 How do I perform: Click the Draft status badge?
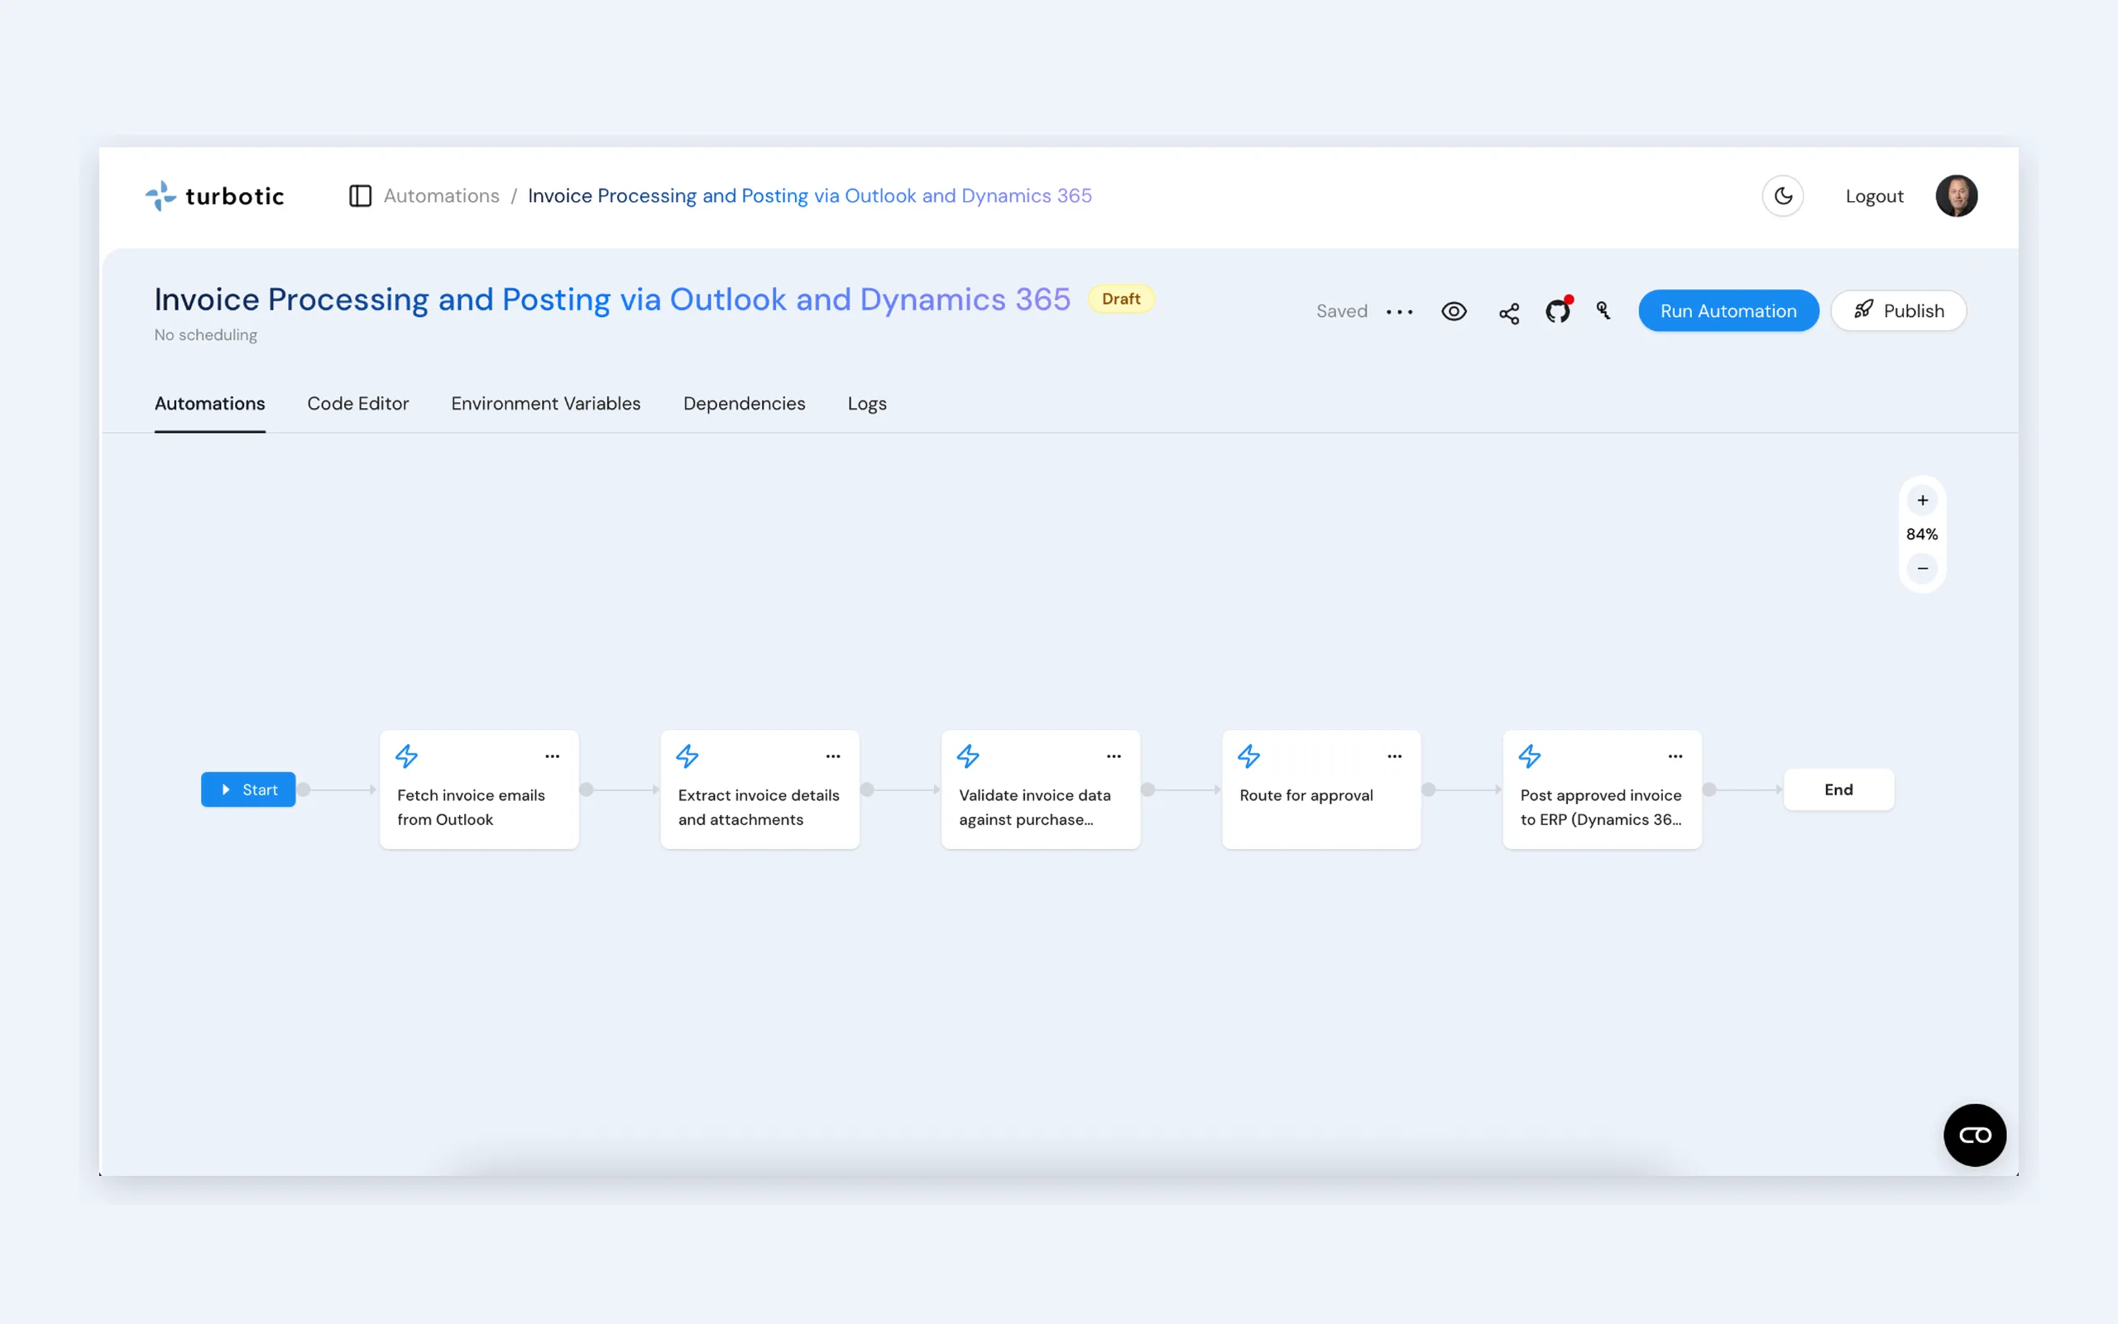(1121, 299)
